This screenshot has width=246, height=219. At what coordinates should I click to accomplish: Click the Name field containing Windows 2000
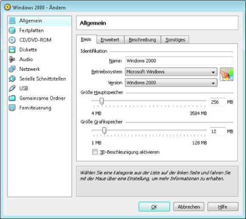tap(179, 61)
